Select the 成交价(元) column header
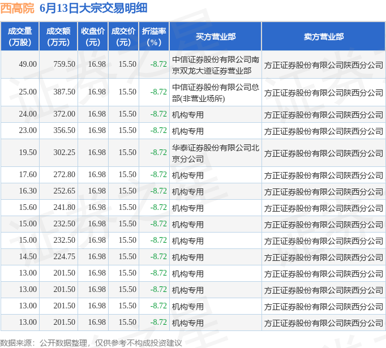Image resolution: width=386 pixels, height=348 pixels. [123, 37]
